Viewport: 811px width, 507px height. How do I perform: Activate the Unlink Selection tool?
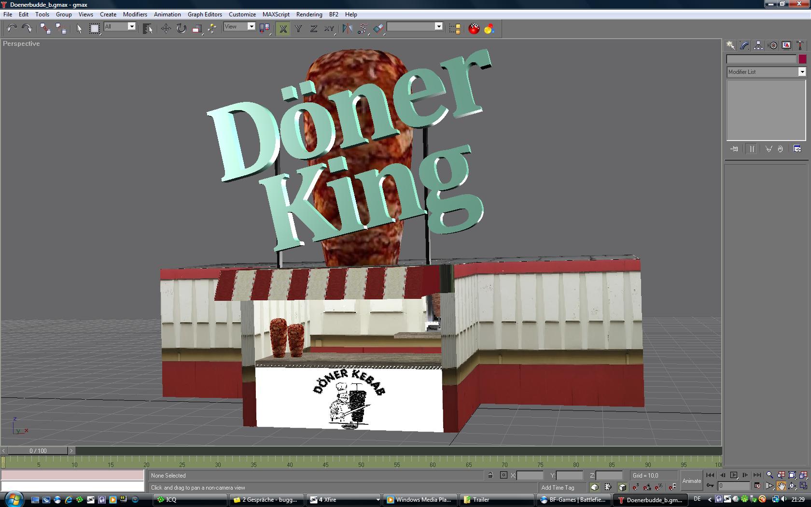click(61, 28)
